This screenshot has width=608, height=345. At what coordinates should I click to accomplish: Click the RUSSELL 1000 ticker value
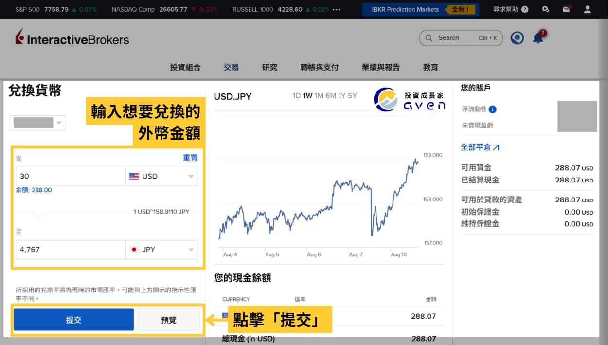pyautogui.click(x=290, y=9)
